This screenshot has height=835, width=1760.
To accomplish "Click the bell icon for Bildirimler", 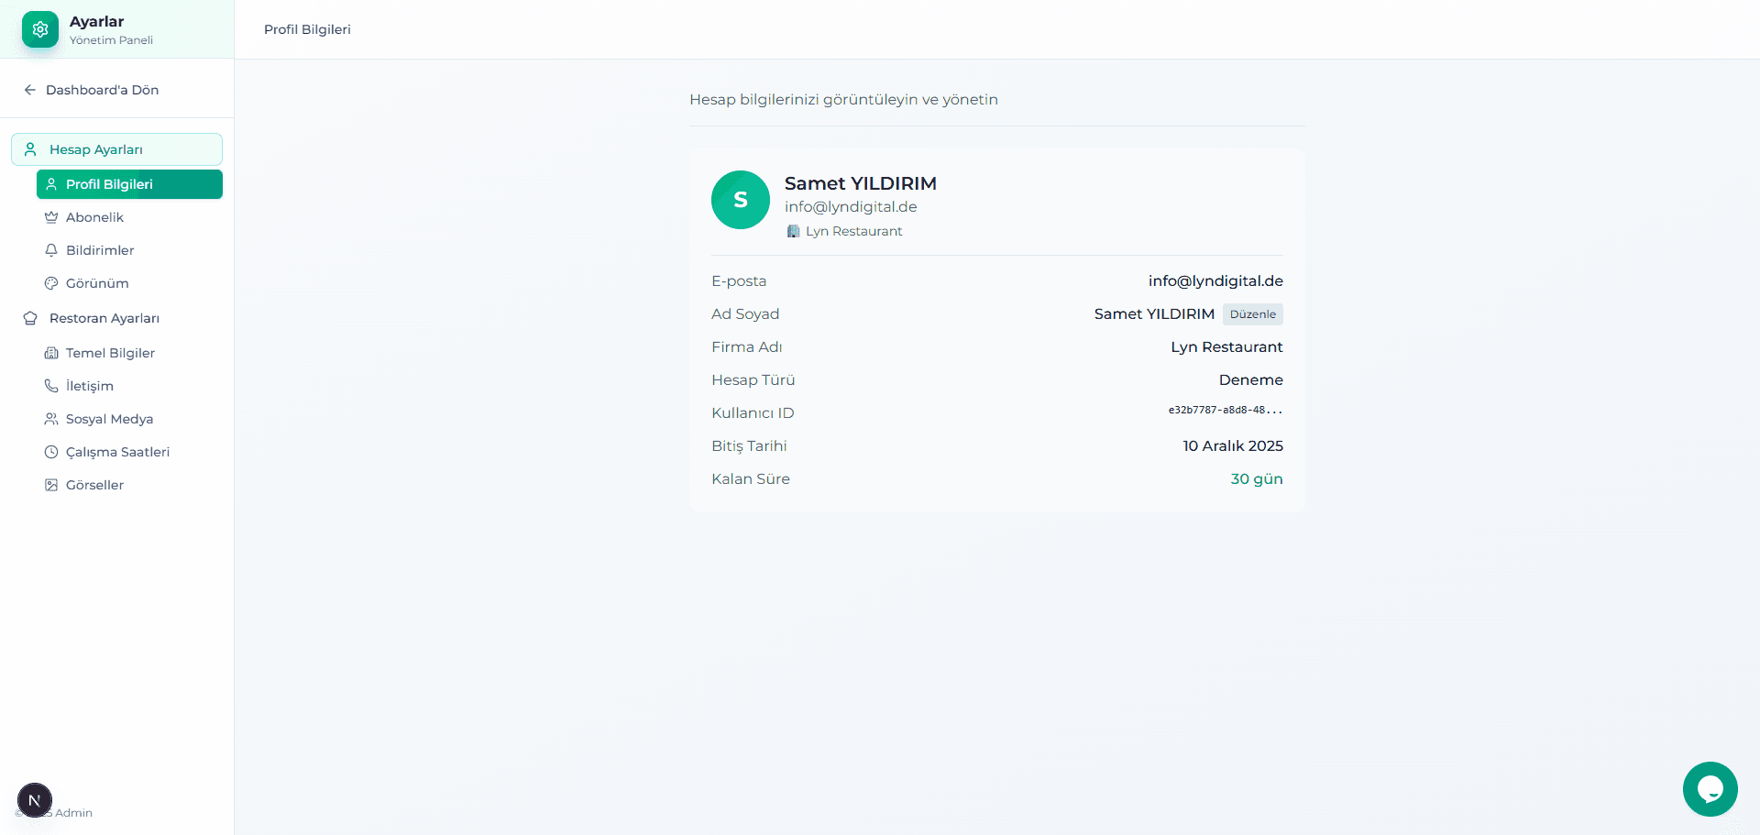I will 51,250.
